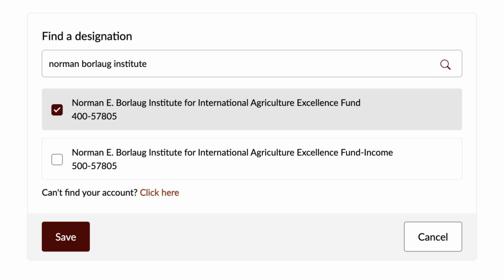504x279 pixels.
Task: Click the blank dialog area right of "Click here"
Action: (320, 193)
